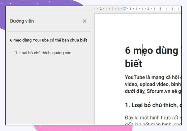187x131 pixels.
Task: Click the document title heading "6 mẹo dùng"
Action: [x=151, y=51]
